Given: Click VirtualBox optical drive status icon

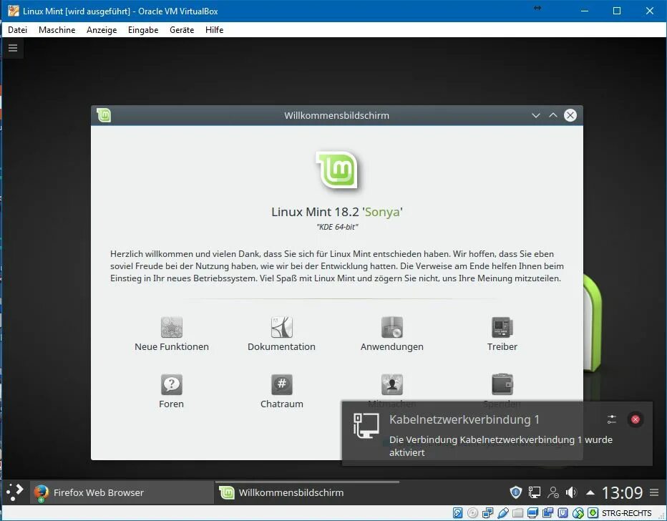Looking at the screenshot, I should coord(472,513).
